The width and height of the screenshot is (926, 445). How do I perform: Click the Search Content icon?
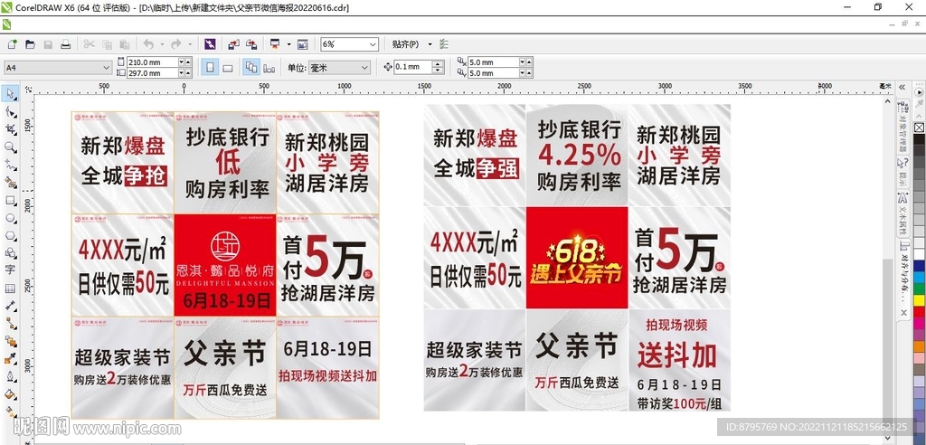coord(210,44)
